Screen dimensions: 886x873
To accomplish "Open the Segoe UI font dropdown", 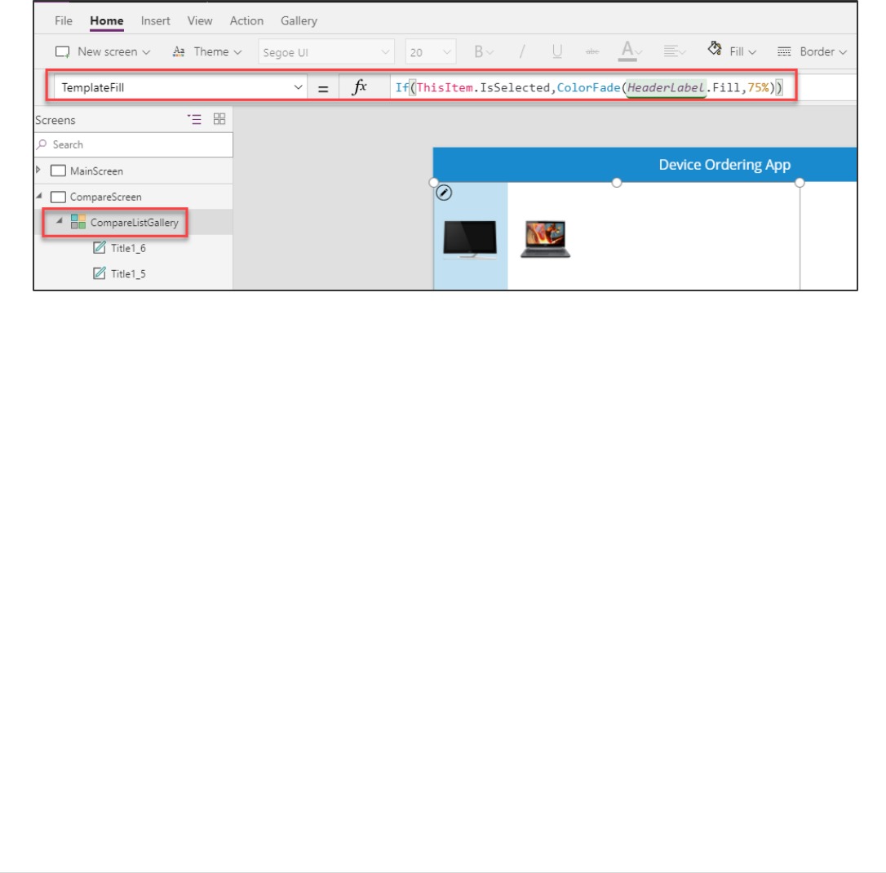I will tap(326, 52).
